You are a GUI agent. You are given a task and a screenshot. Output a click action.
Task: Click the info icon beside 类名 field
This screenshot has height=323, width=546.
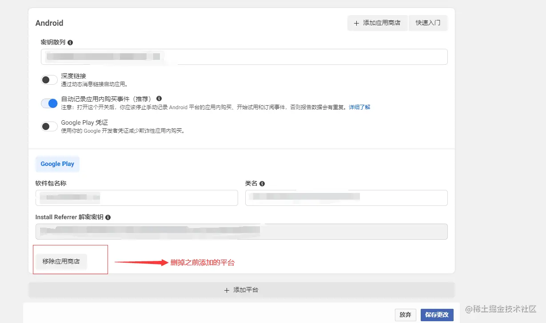coord(262,183)
